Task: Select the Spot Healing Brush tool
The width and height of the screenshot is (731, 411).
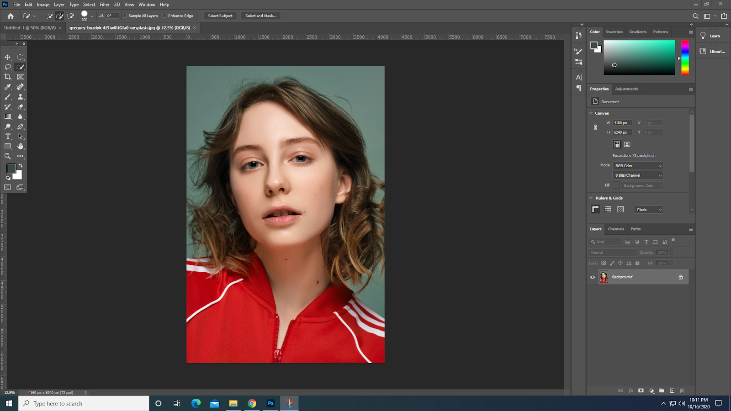Action: coord(20,87)
